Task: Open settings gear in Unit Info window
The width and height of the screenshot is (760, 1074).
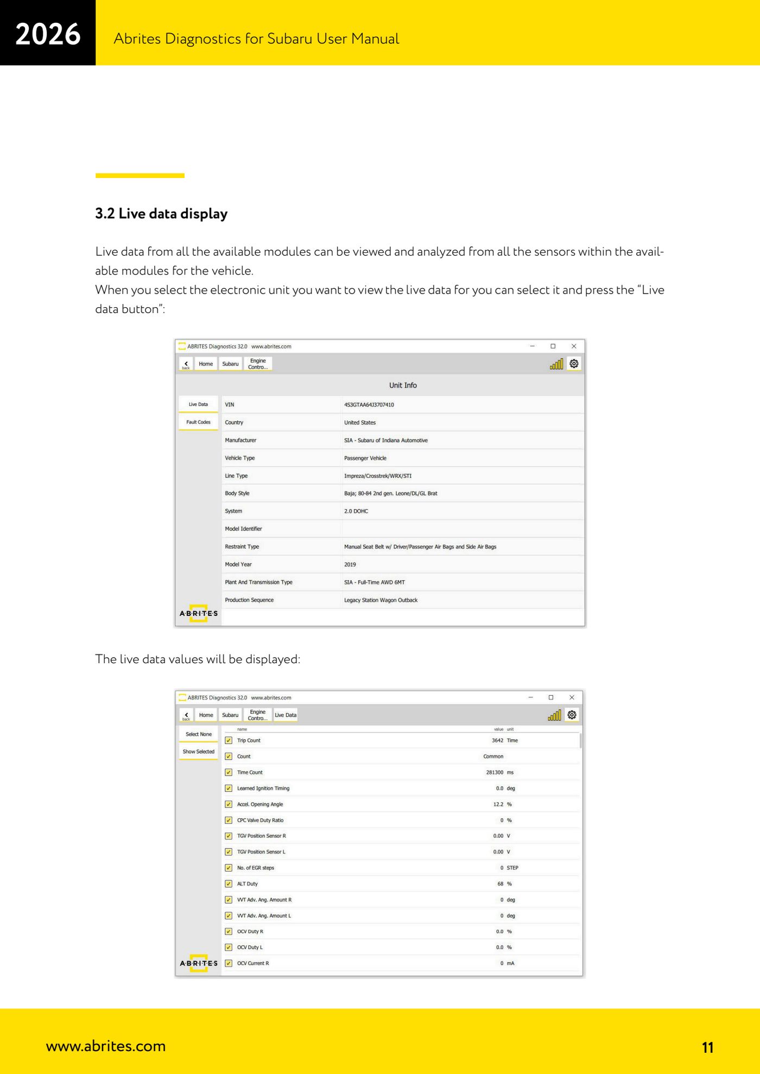Action: tap(574, 364)
